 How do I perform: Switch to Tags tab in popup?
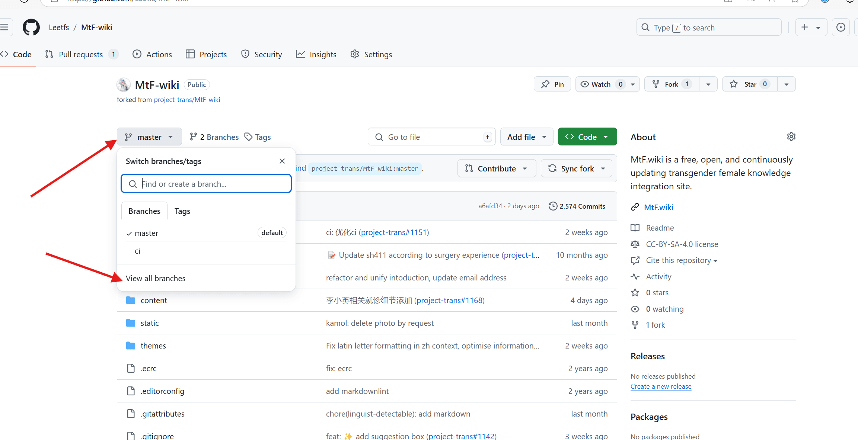click(x=182, y=211)
